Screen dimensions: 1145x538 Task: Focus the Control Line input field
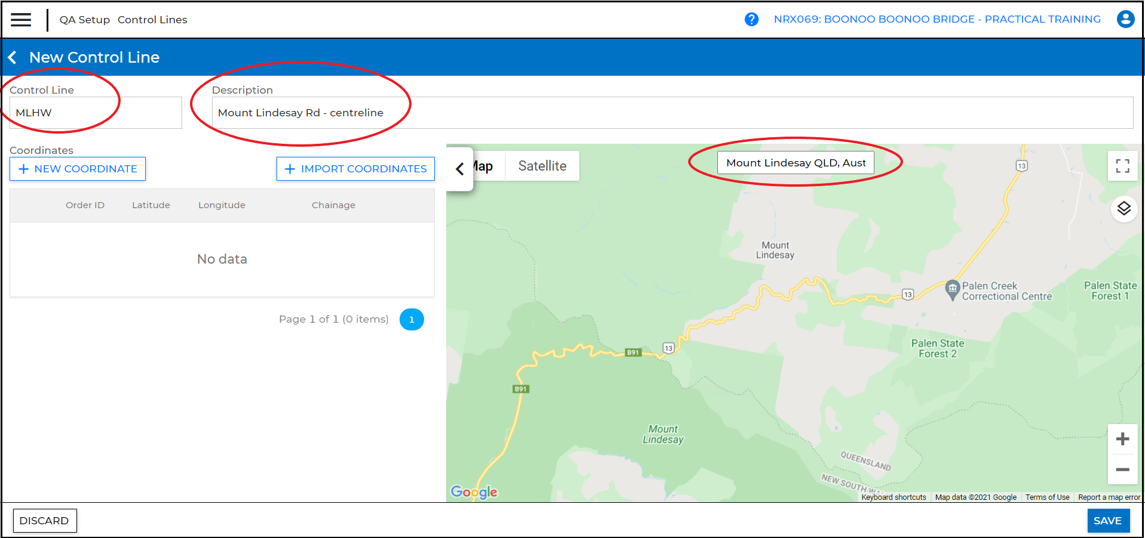[x=96, y=113]
